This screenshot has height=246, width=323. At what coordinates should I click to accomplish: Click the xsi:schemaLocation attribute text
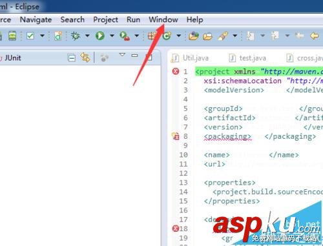coord(242,81)
